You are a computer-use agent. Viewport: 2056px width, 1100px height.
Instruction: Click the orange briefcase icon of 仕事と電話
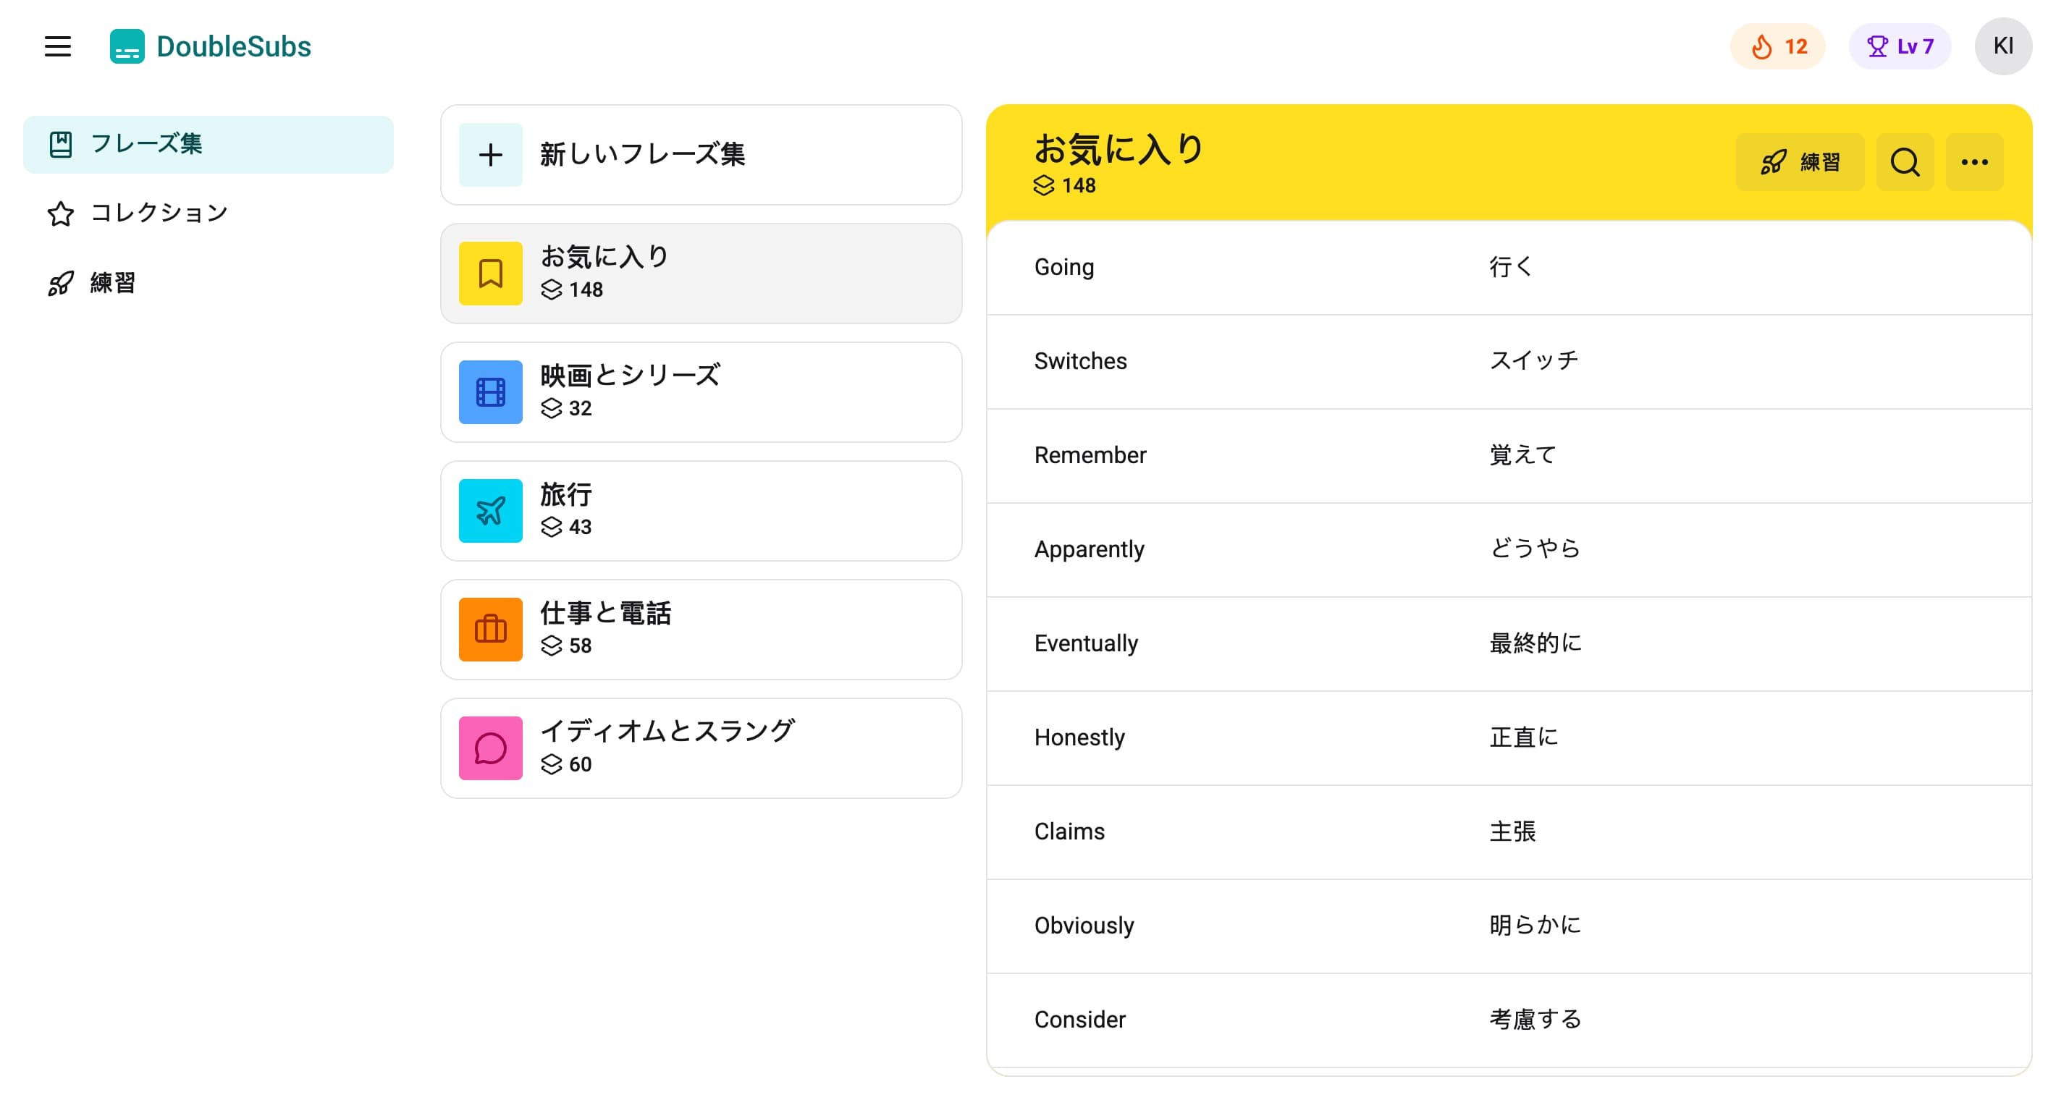click(490, 630)
